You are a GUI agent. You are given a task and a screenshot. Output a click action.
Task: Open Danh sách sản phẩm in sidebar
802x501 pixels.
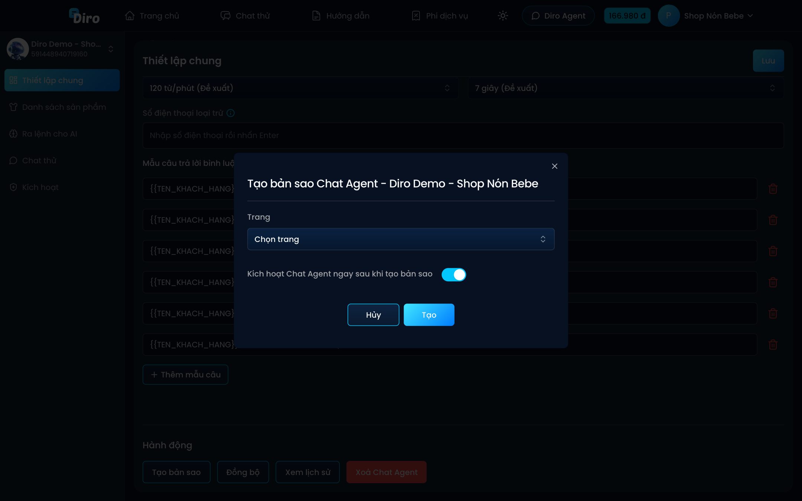[x=62, y=107]
